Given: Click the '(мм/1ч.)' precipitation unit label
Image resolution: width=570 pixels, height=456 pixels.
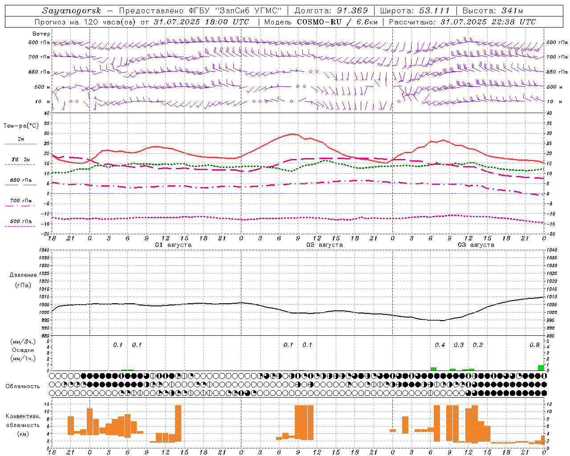Looking at the screenshot, I should pos(23,358).
